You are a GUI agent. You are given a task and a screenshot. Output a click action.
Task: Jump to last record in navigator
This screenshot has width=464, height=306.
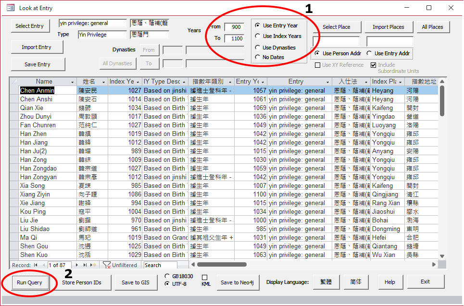pyautogui.click(x=86, y=265)
